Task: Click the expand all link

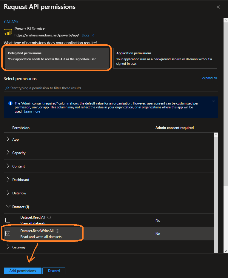Action: tap(209, 78)
